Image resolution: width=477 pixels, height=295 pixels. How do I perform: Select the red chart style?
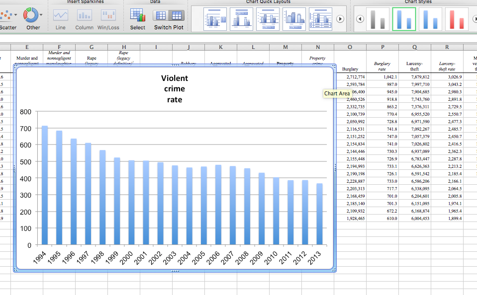456,19
